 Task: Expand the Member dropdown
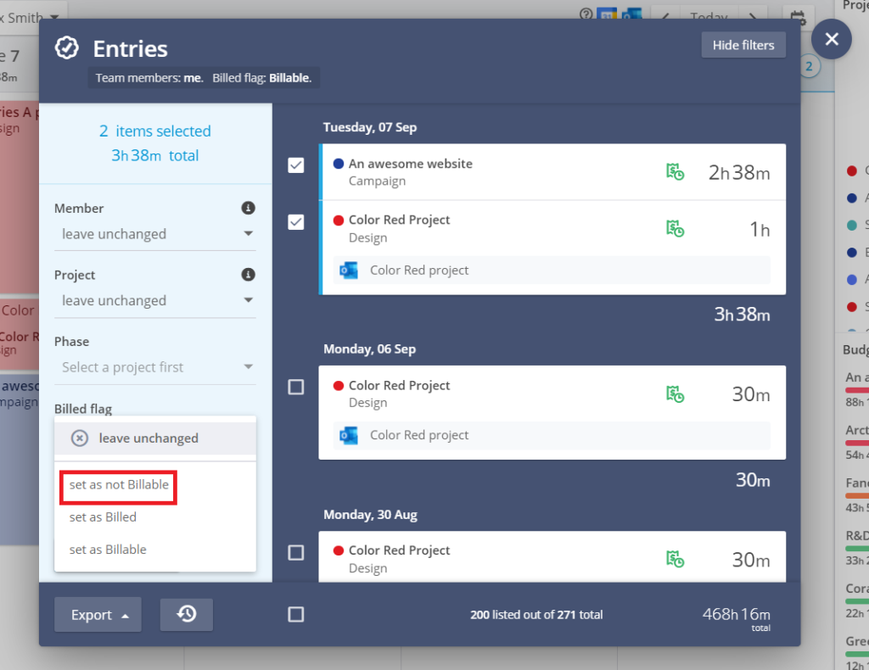[x=155, y=234]
